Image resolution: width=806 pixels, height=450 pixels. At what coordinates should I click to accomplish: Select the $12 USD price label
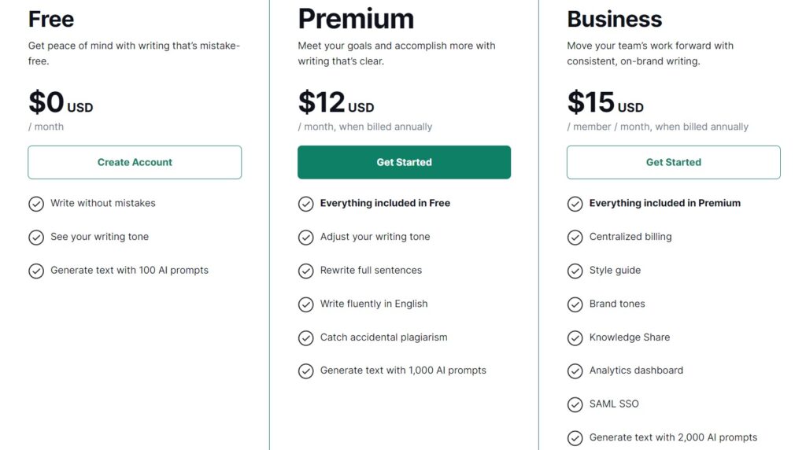[336, 101]
